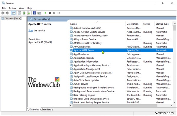Image resolution: width=177 pixels, height=116 pixels.
Task: Click the Back arrow toolbar icon
Action: coord(3,13)
